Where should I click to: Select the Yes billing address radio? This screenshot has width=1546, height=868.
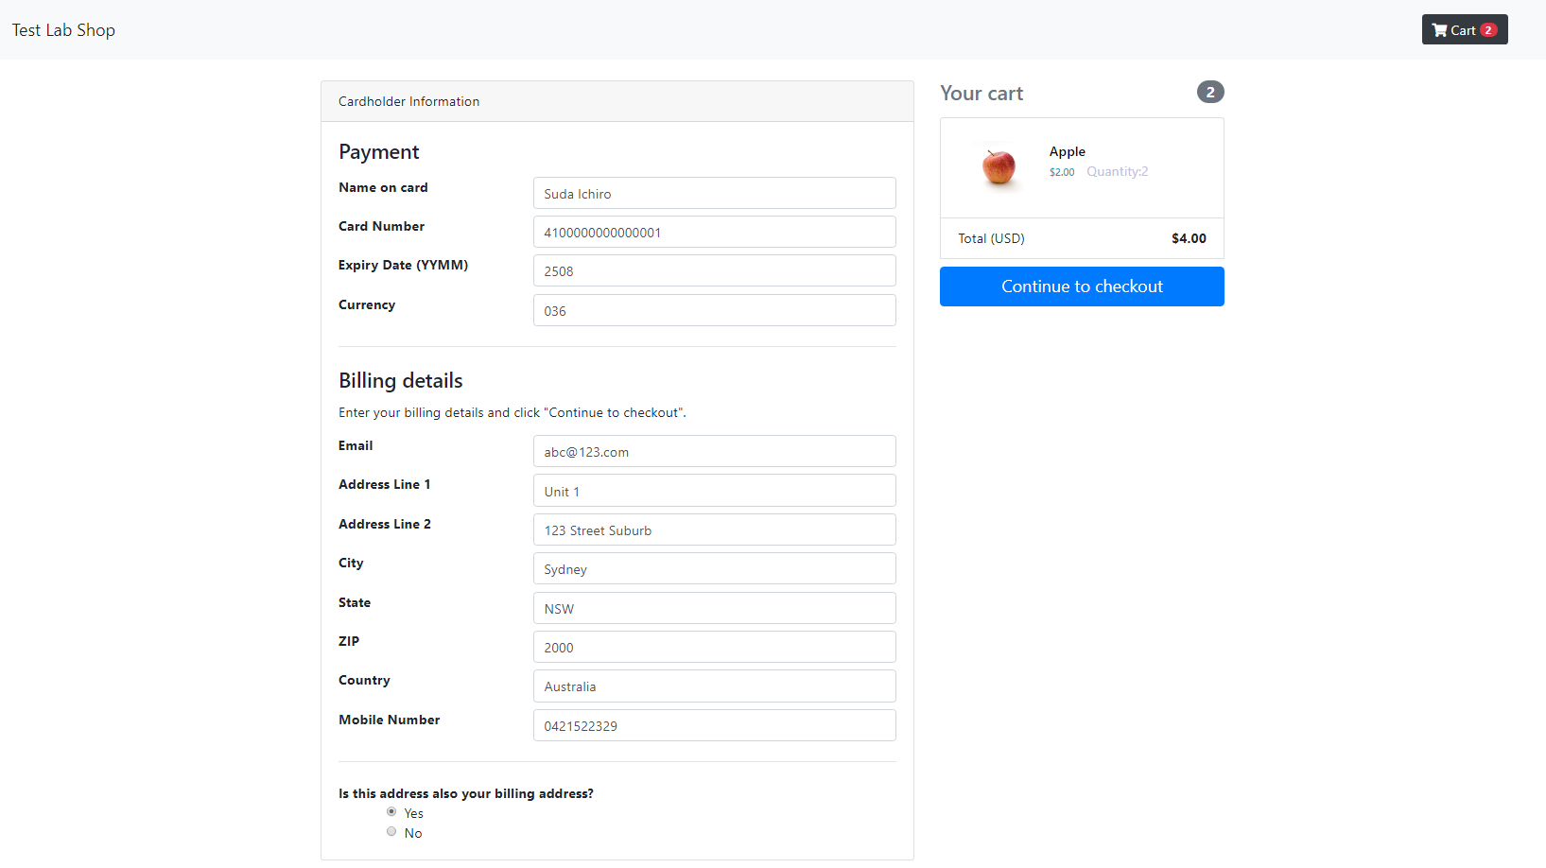[391, 812]
